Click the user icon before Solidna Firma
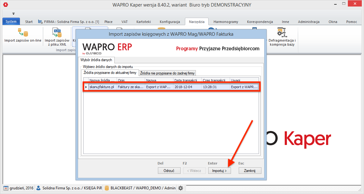Viewport: 364px width, 194px height. coord(38,188)
